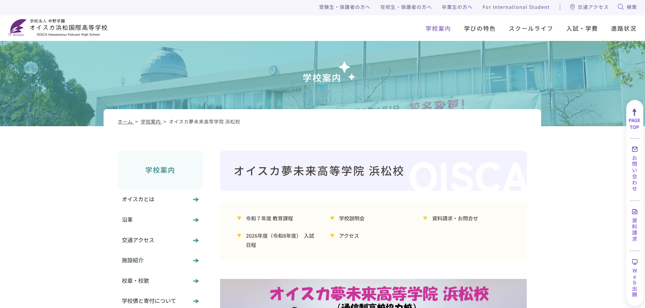Click the ホーム breadcrumb link
Viewport: 645px width, 308px height.
coord(124,121)
